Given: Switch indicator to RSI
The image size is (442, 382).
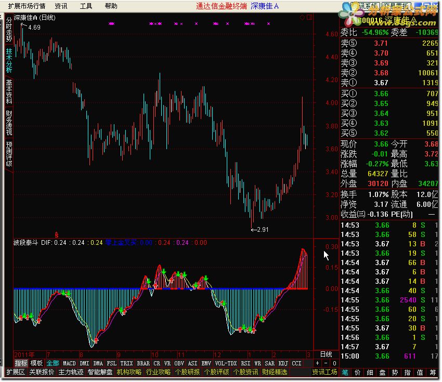Looking at the screenshot, I should point(245,363).
